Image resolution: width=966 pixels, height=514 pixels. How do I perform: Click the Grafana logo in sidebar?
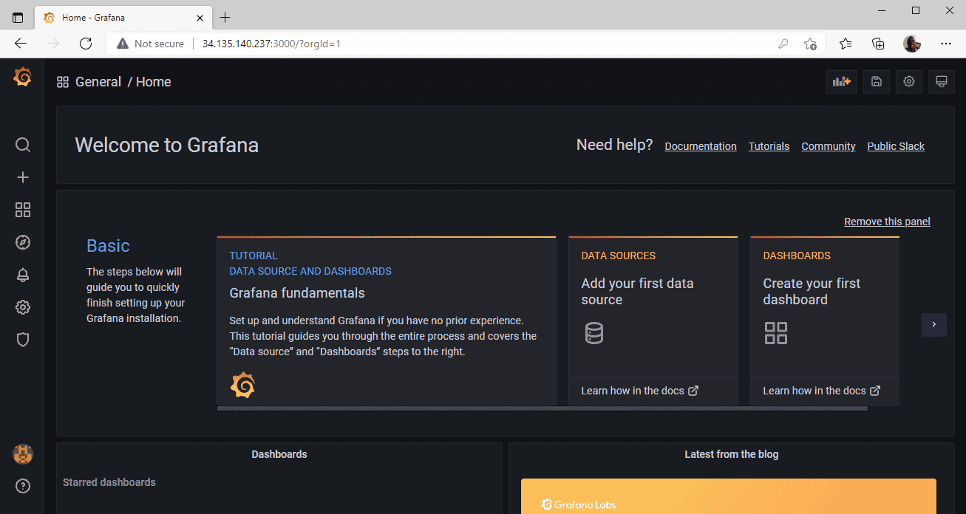click(x=22, y=77)
